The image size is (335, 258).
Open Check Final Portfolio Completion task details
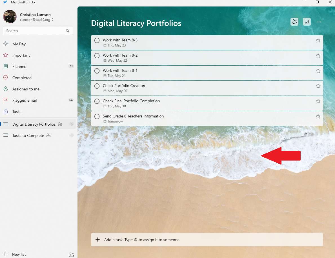pos(207,103)
